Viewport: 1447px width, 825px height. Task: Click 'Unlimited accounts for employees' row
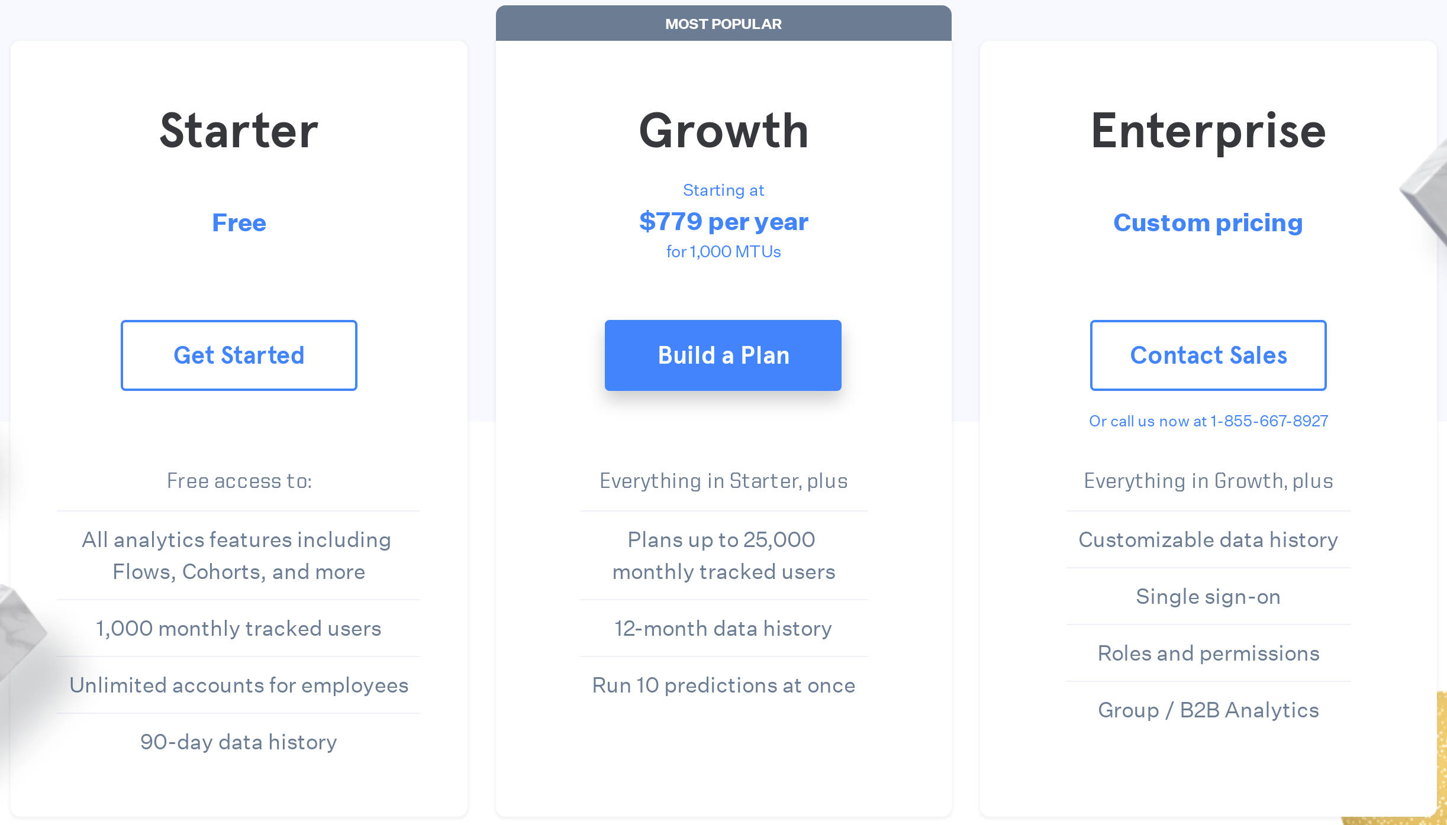[x=239, y=685]
